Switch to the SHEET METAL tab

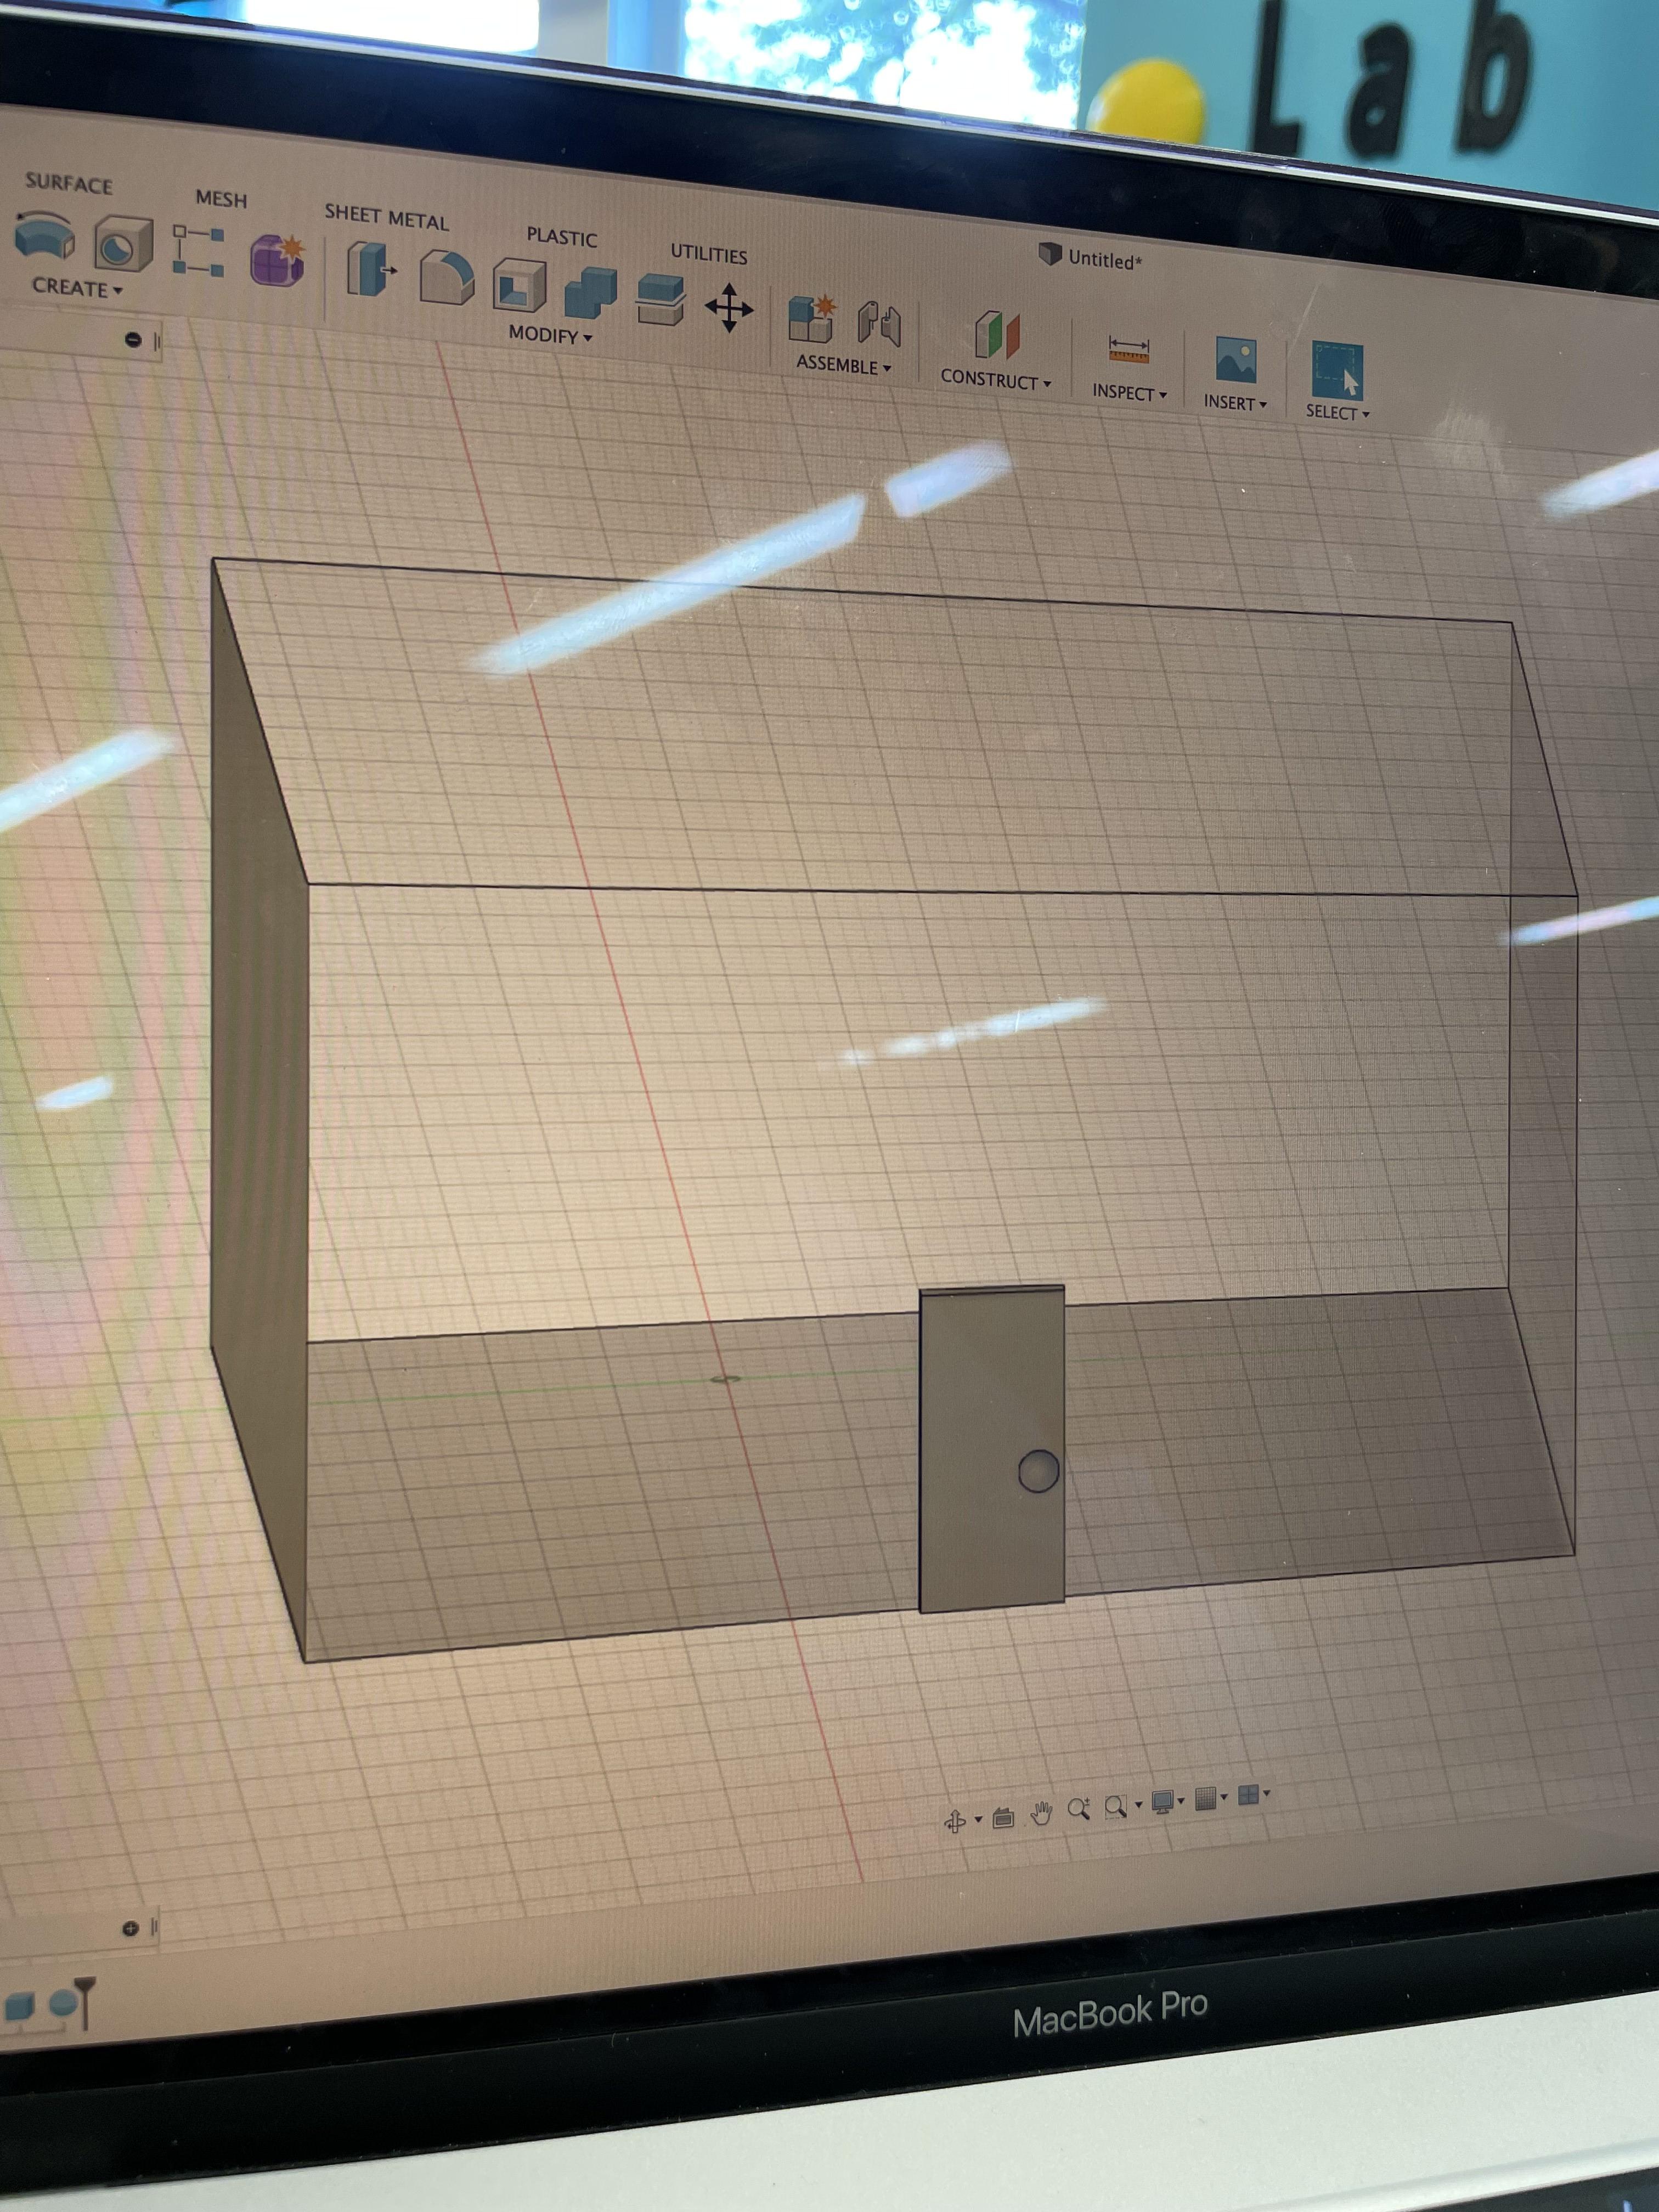[386, 217]
